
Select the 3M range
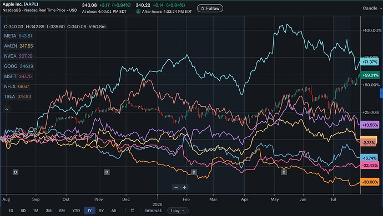pyautogui.click(x=49, y=210)
